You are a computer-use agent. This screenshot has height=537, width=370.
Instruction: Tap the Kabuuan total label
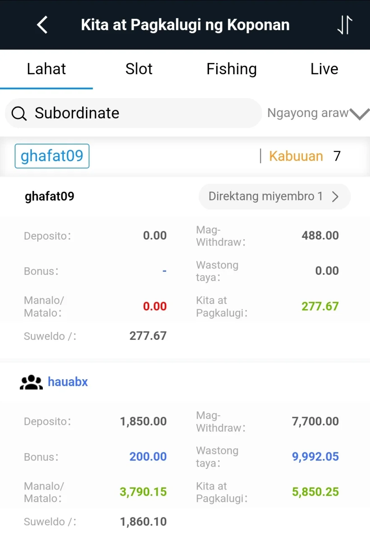tap(296, 156)
